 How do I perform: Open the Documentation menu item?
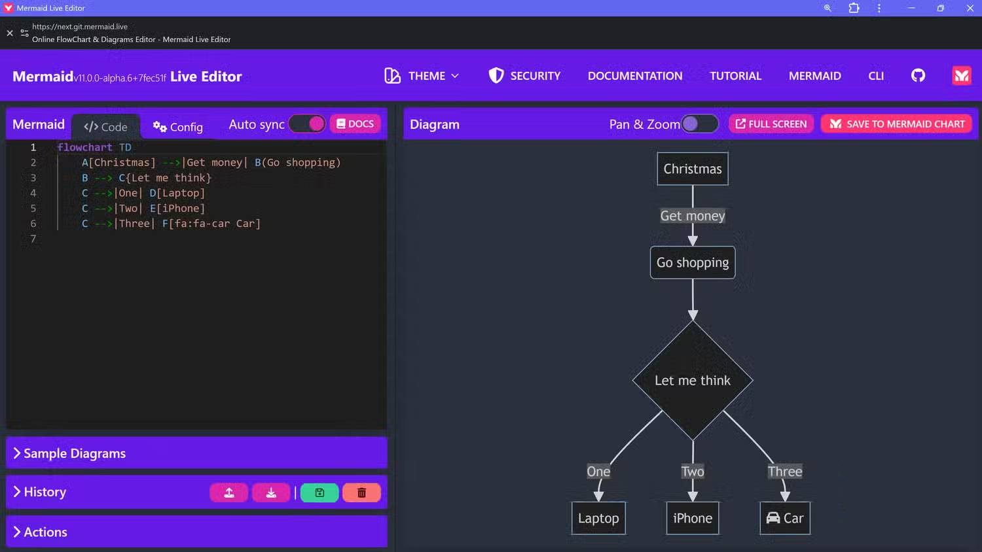pyautogui.click(x=635, y=76)
